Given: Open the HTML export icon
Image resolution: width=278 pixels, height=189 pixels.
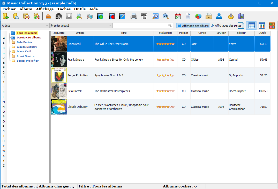Looking at the screenshot, I should (144, 16).
